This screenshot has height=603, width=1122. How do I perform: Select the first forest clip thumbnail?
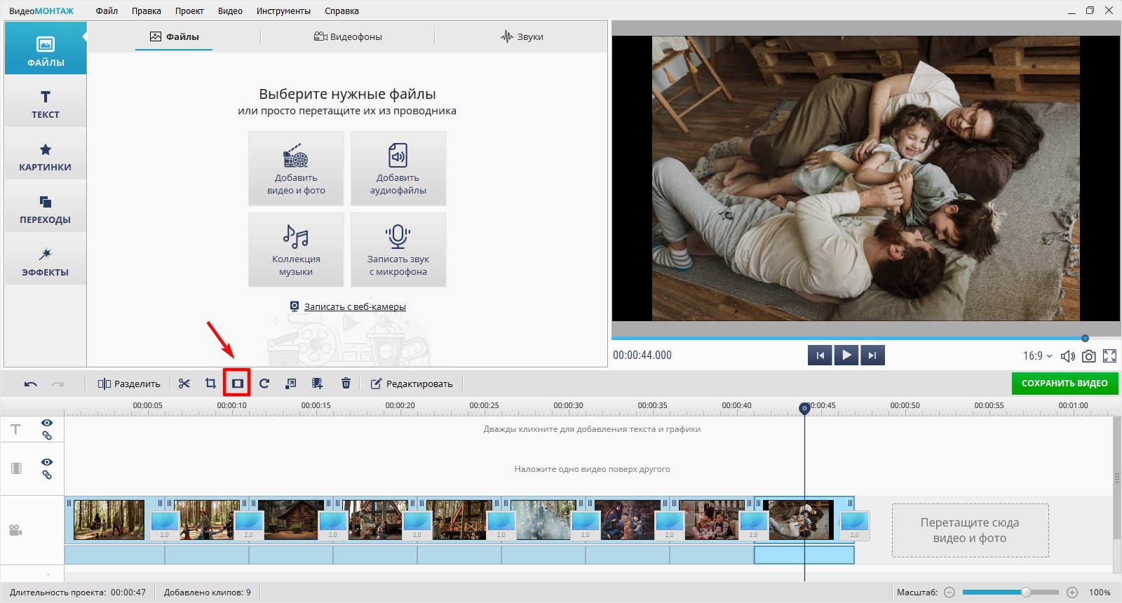tap(109, 520)
